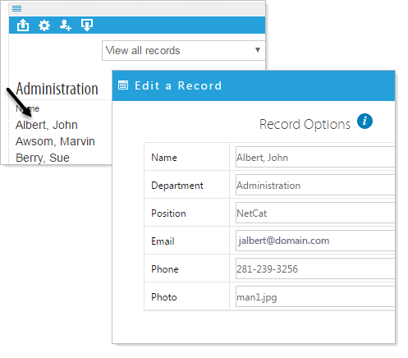Click the Department field showing Administration
Screen dimensions: 408x358
(x=315, y=185)
